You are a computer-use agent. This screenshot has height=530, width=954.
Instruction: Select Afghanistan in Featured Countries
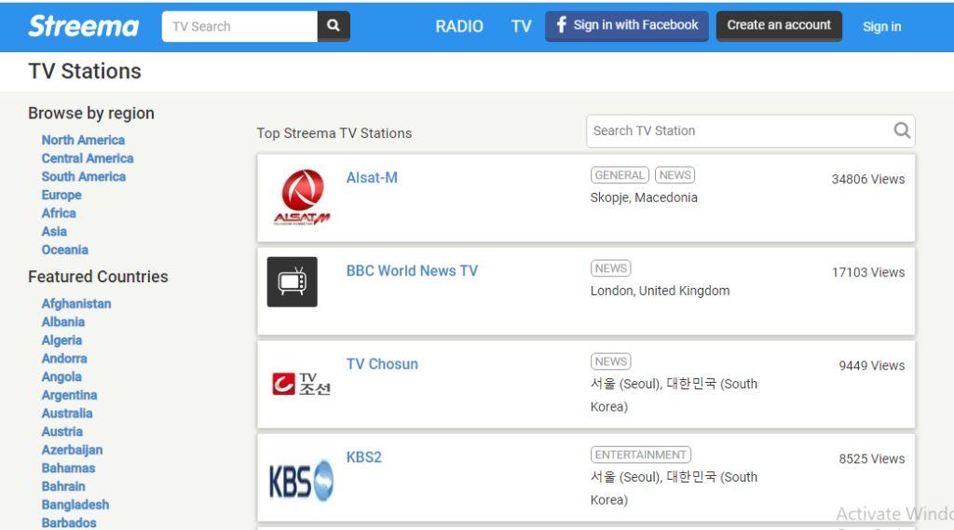[x=76, y=304]
